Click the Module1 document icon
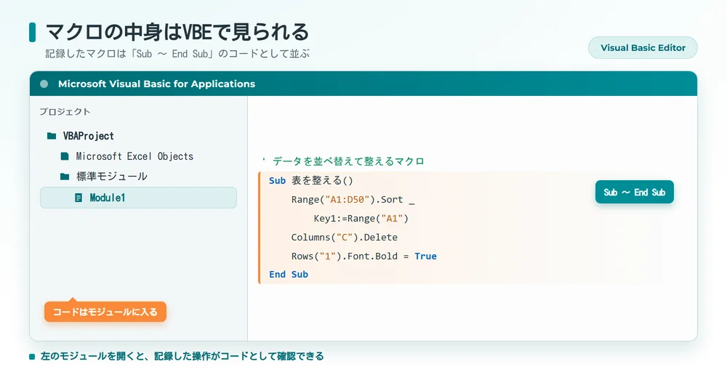 (x=79, y=198)
